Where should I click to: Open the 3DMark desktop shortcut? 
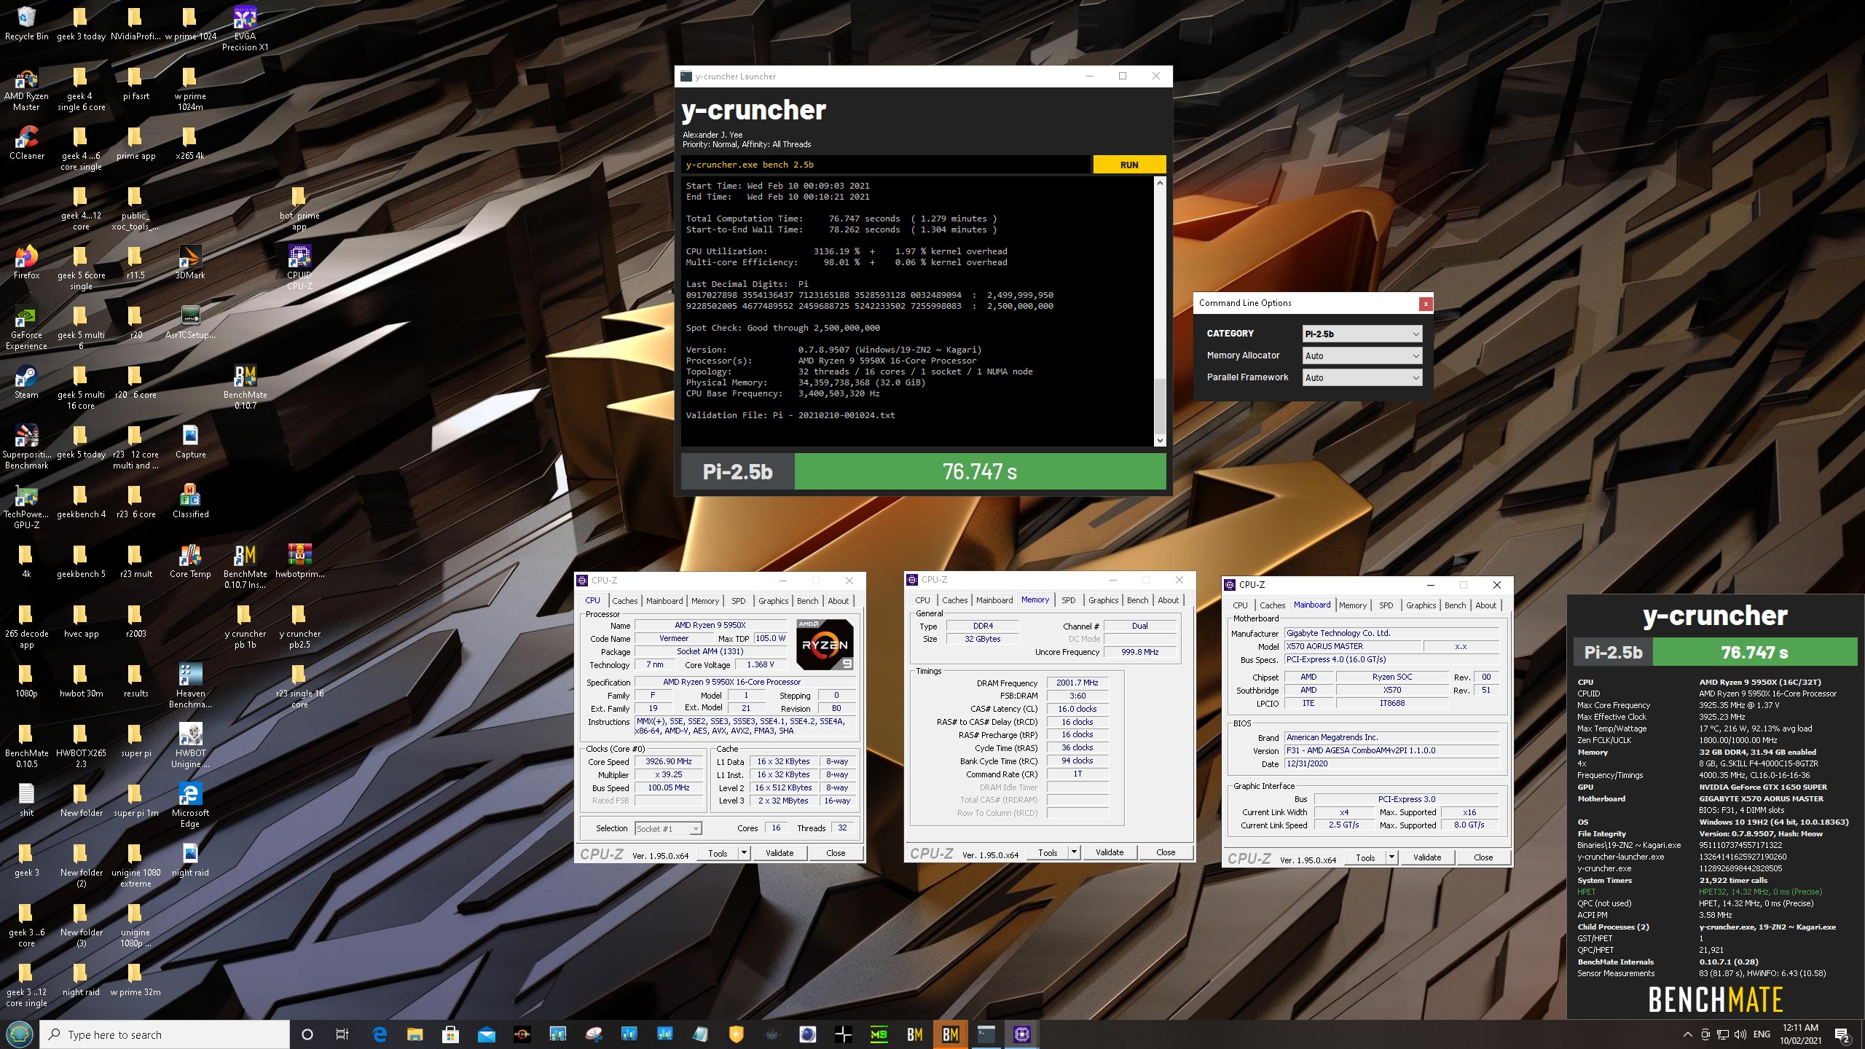coord(190,262)
